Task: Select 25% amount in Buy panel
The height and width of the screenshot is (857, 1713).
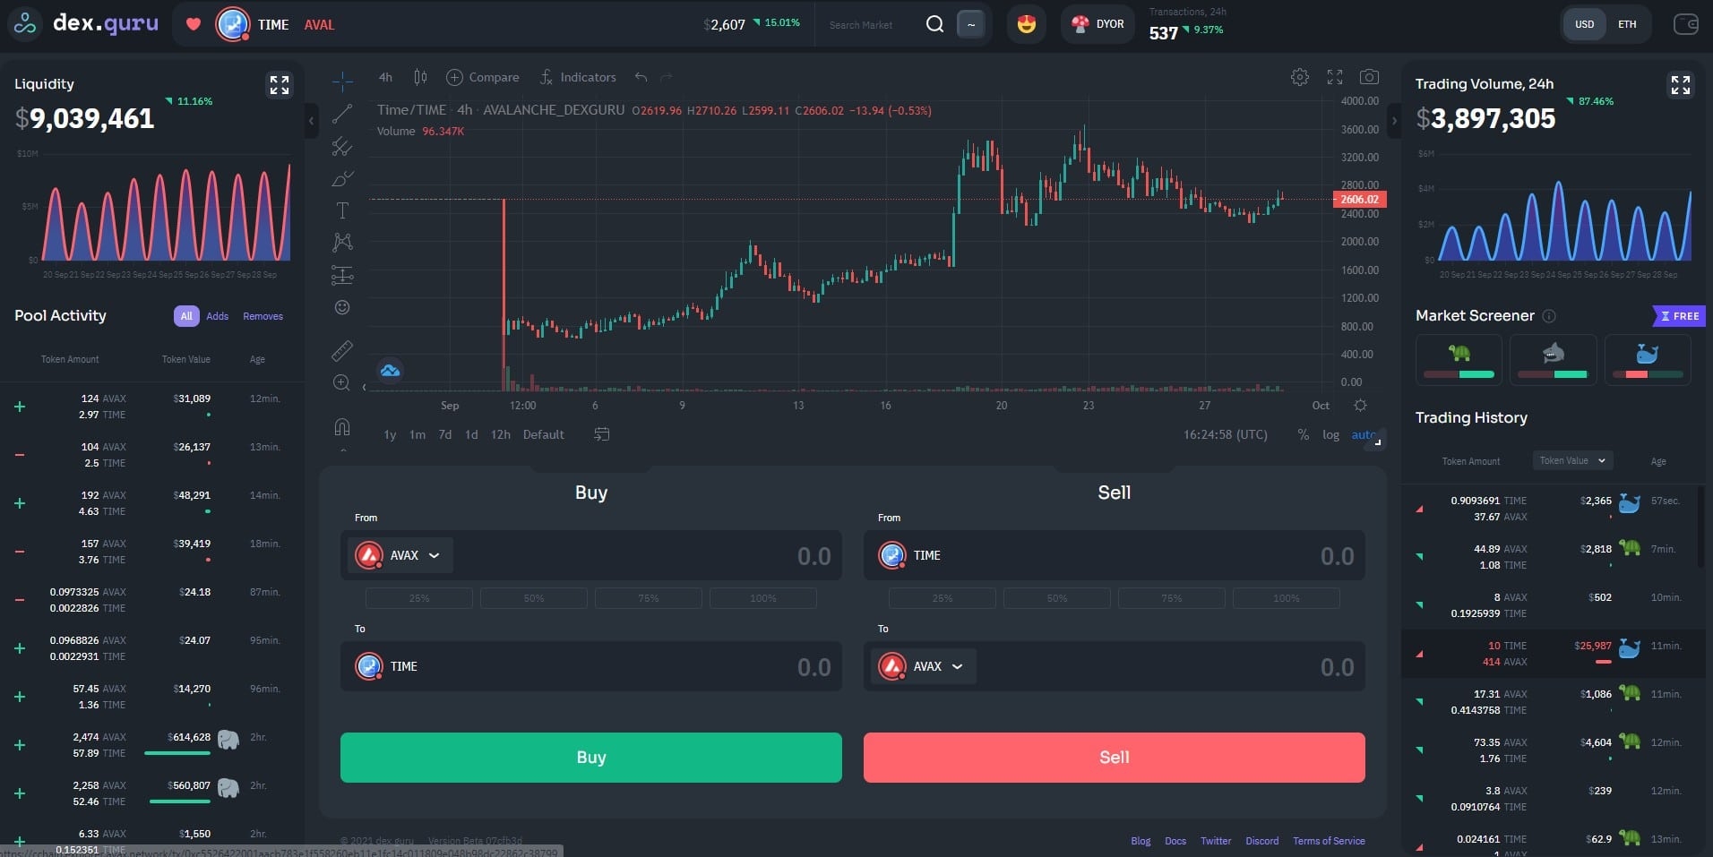Action: pos(419,598)
